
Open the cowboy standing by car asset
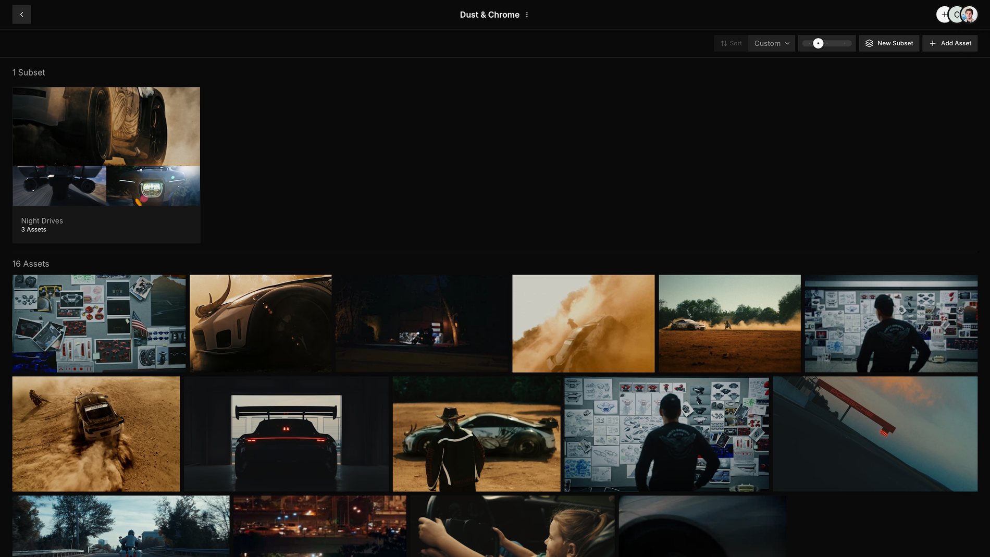[x=477, y=434]
